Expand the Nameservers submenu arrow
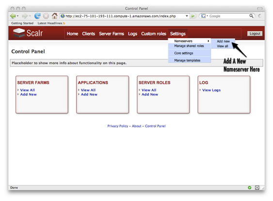 [x=208, y=41]
